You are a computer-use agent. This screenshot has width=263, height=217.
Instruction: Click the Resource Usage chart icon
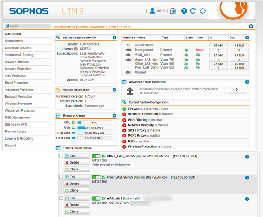pyautogui.click(x=58, y=115)
